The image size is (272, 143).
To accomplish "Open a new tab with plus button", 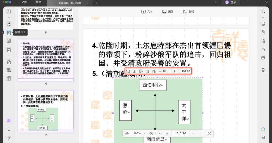I will [97, 3].
